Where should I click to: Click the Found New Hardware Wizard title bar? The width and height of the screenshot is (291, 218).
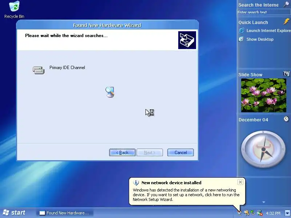pyautogui.click(x=107, y=25)
